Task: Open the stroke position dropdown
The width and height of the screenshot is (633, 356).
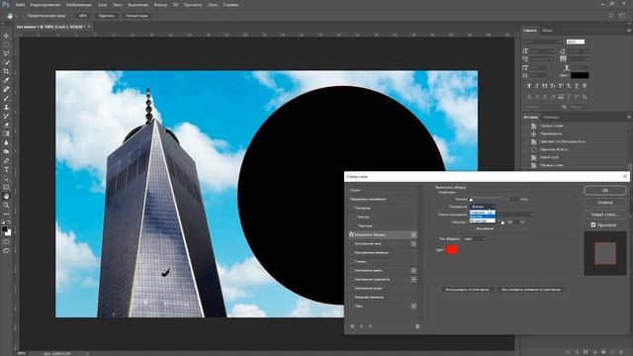Action: (x=483, y=207)
